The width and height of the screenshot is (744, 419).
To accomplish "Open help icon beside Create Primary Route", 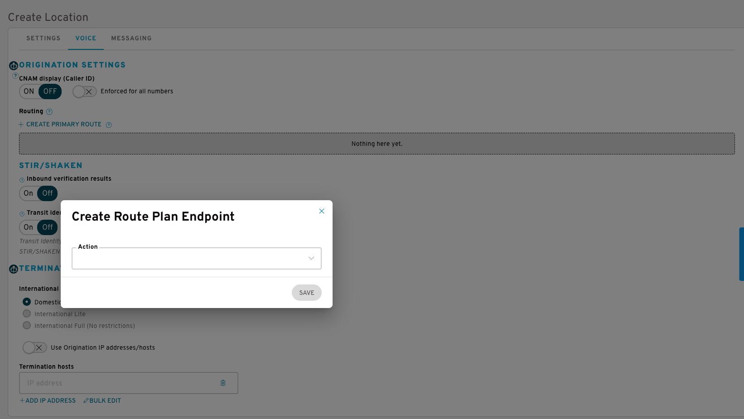I will pos(109,125).
